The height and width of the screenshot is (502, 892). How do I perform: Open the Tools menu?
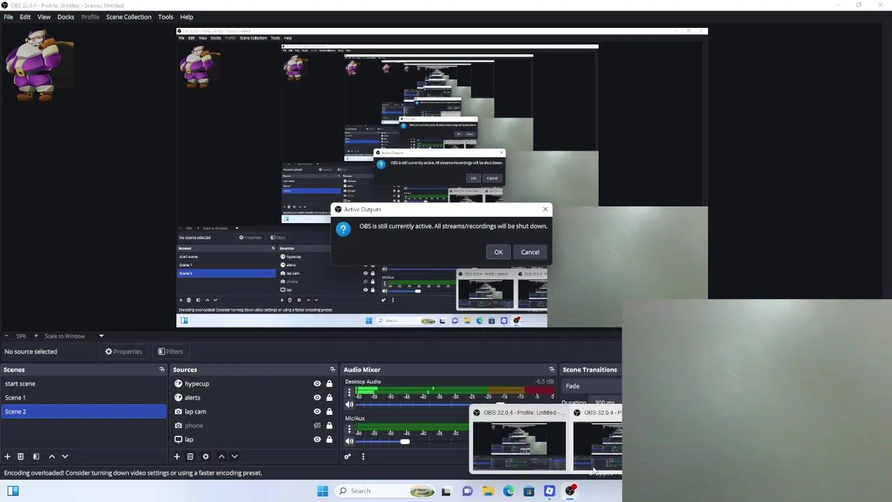click(x=166, y=17)
